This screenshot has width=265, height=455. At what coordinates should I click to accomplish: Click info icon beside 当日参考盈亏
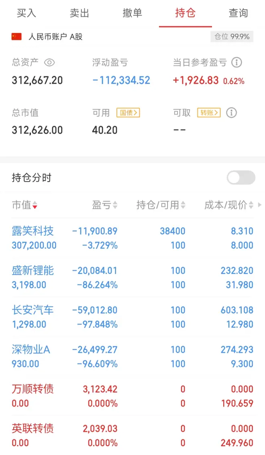[237, 63]
